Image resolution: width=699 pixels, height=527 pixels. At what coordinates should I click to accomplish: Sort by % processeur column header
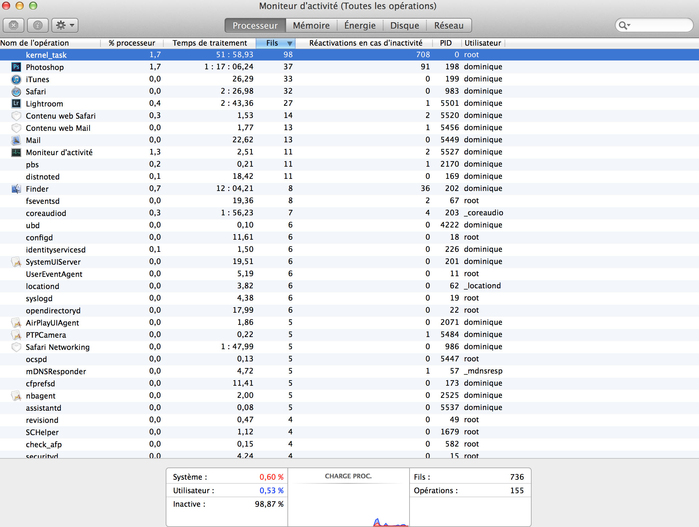(132, 43)
